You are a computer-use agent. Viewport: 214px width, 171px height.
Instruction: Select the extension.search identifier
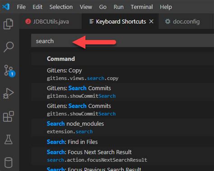click(70, 132)
